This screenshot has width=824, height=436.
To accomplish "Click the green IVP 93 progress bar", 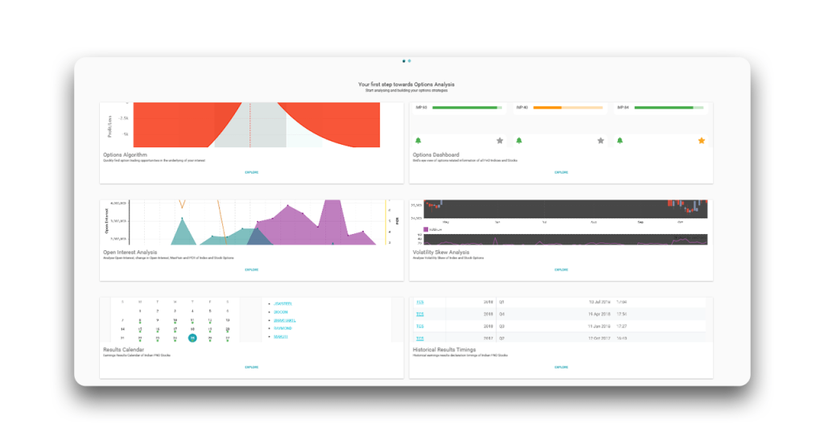I will tap(467, 108).
